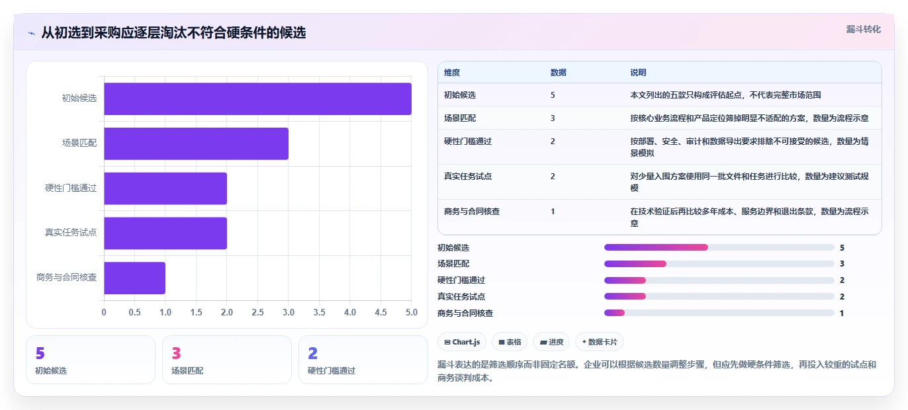Click 初始候选 in the table

tap(460, 95)
